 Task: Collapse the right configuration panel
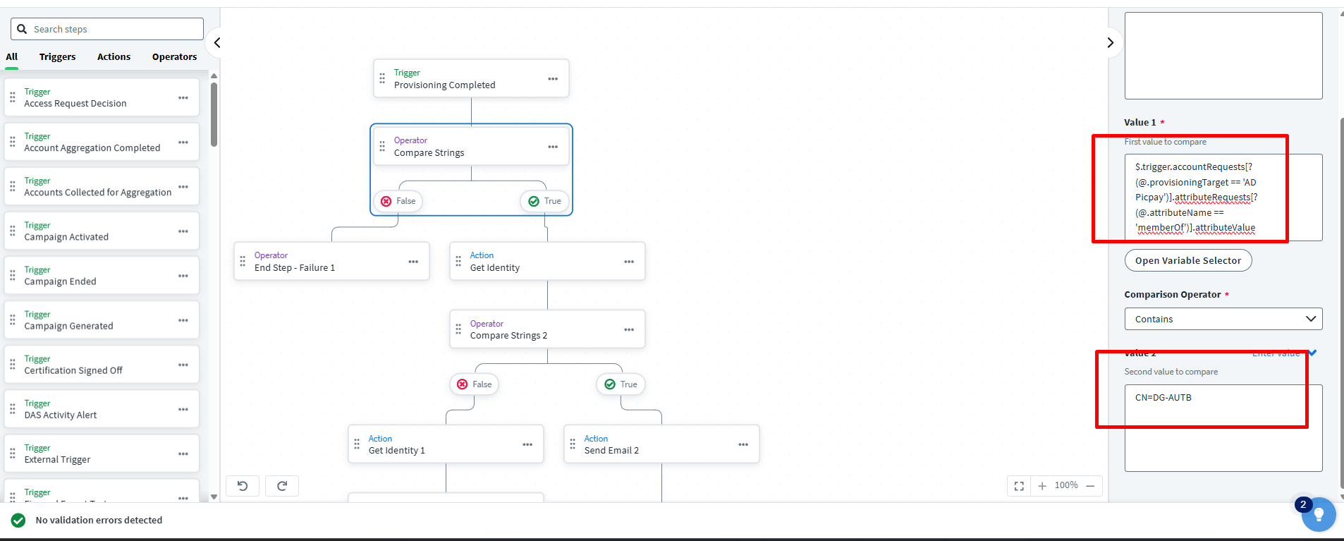click(1110, 42)
